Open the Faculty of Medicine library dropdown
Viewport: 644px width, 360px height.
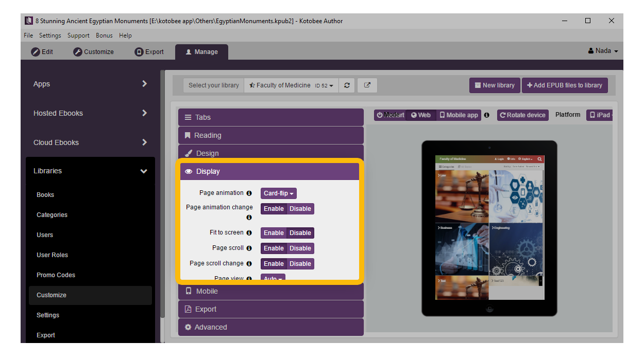[x=291, y=85]
